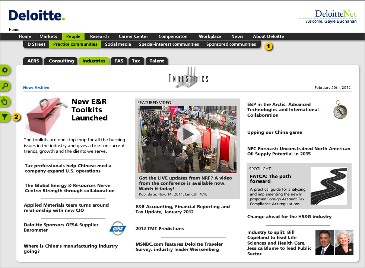This screenshot has height=268, width=365.
Task: Open the settings gear sidebar icon
Action: 5,70
